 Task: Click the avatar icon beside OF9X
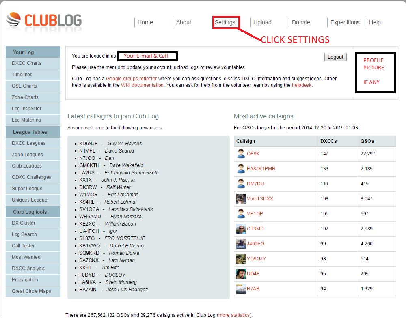click(x=241, y=154)
